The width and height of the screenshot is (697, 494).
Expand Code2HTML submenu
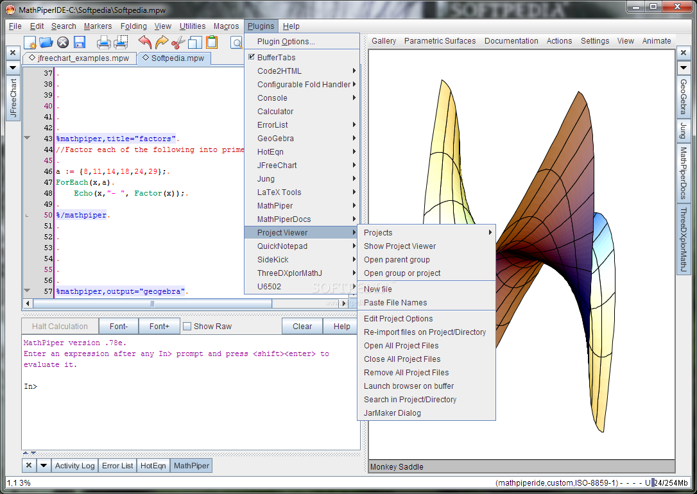pyautogui.click(x=302, y=71)
